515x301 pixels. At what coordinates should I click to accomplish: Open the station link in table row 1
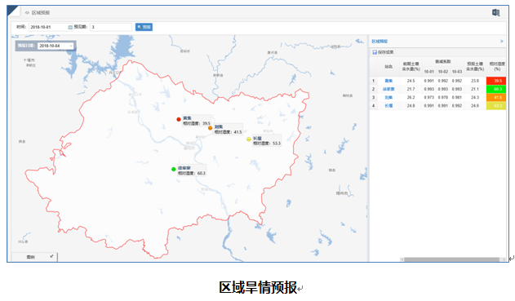click(x=388, y=81)
